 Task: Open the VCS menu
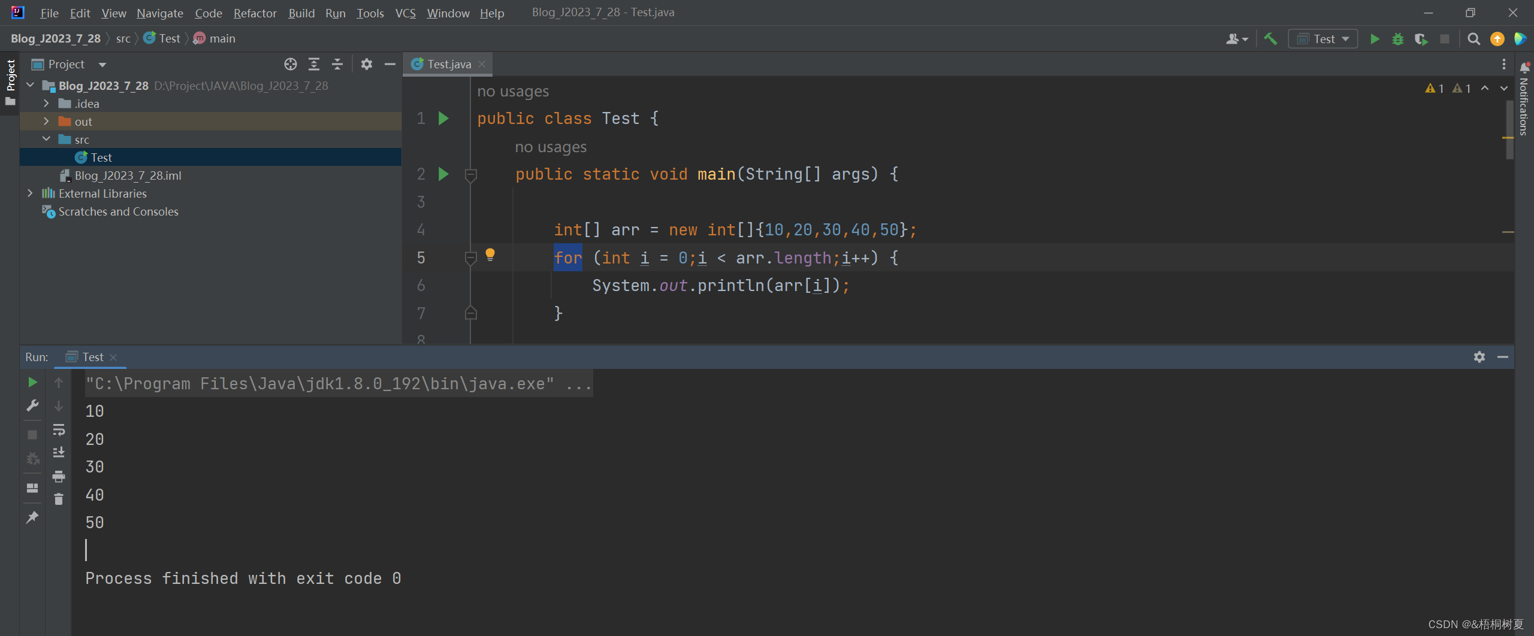point(406,13)
